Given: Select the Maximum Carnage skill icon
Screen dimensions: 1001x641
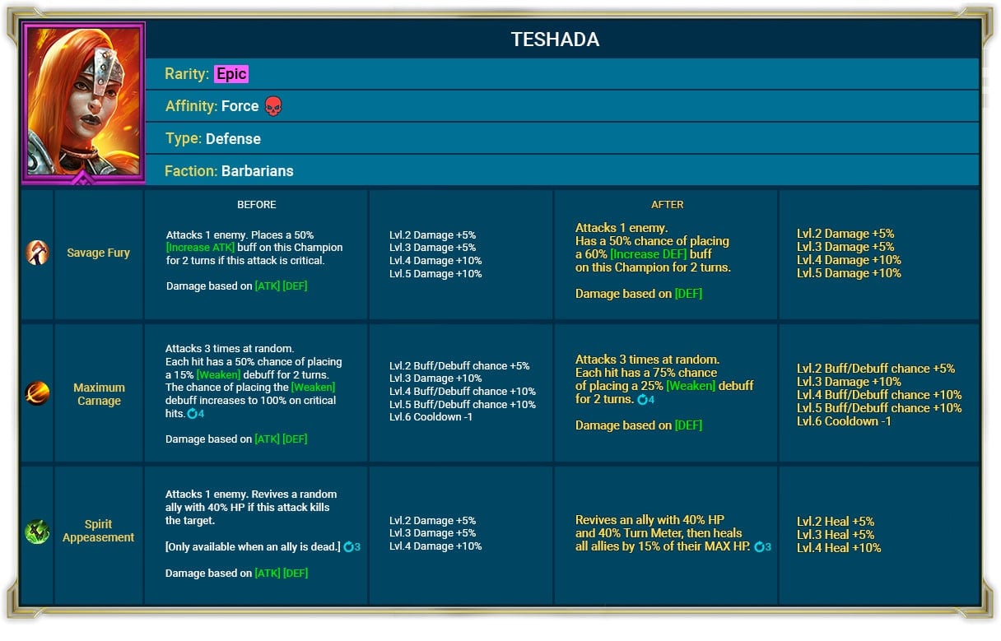Looking at the screenshot, I should [x=36, y=394].
